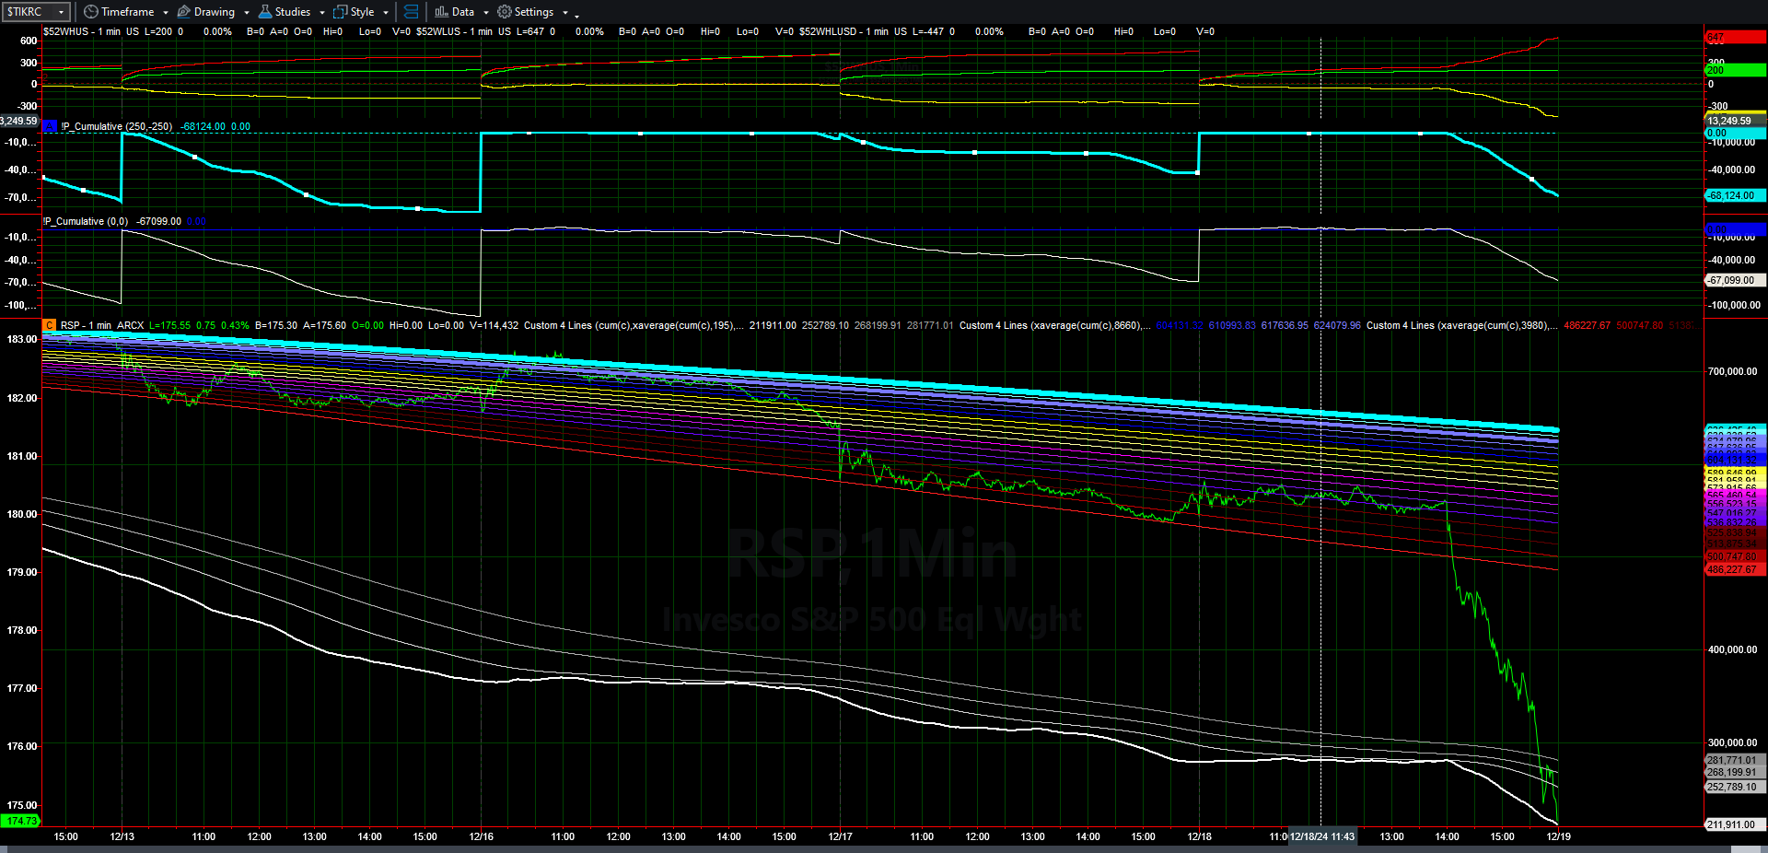Open the Data menu label
The image size is (1768, 853).
pyautogui.click(x=463, y=12)
